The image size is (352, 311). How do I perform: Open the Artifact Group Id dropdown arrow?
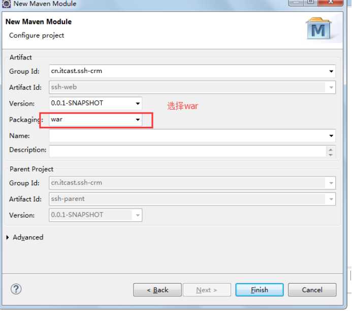pos(331,72)
